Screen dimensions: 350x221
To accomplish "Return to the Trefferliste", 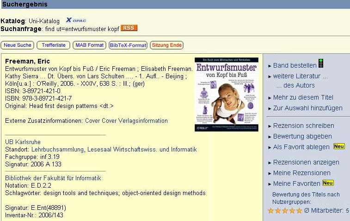I will [x=53, y=45].
